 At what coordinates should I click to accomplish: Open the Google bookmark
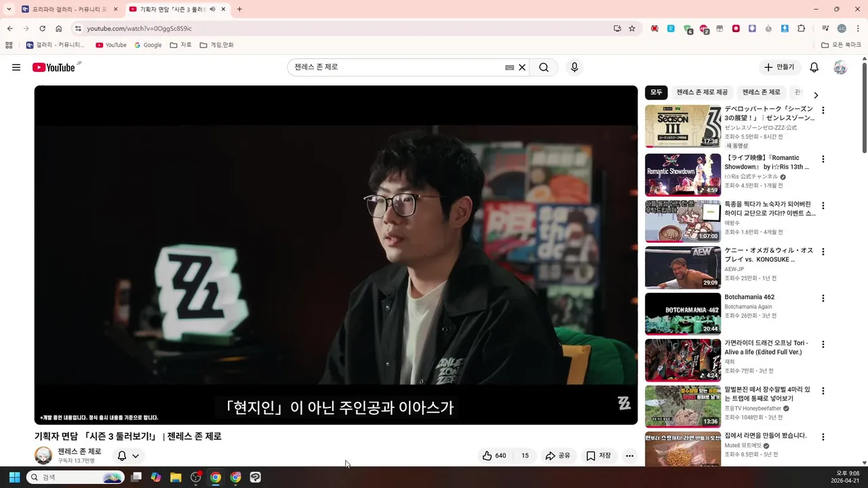pyautogui.click(x=148, y=45)
